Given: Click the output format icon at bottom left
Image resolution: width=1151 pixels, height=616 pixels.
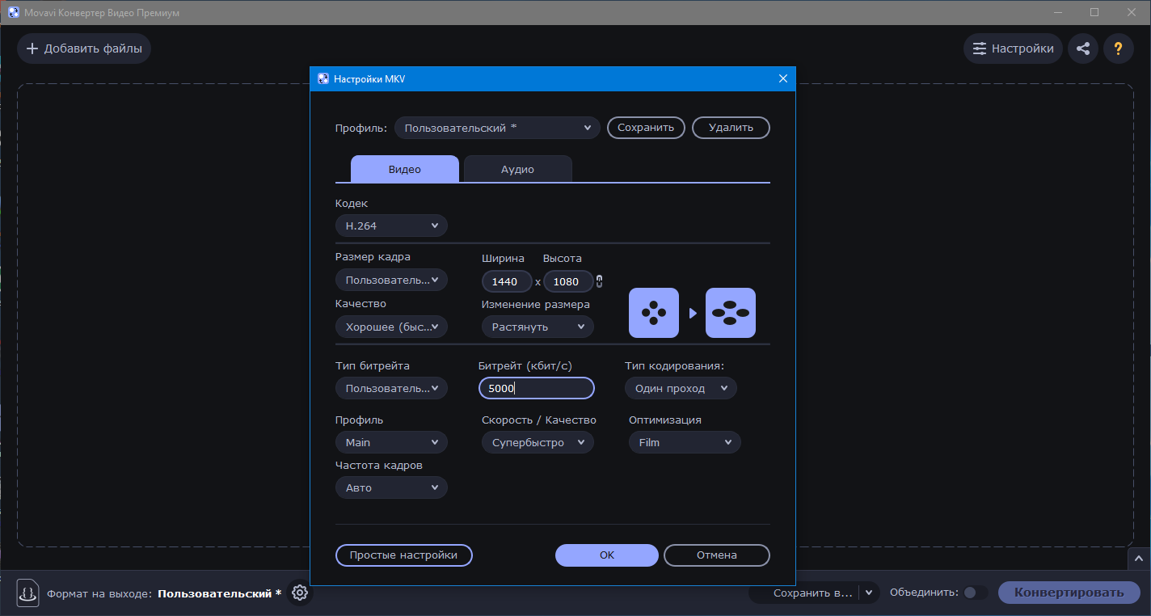Looking at the screenshot, I should [27, 593].
